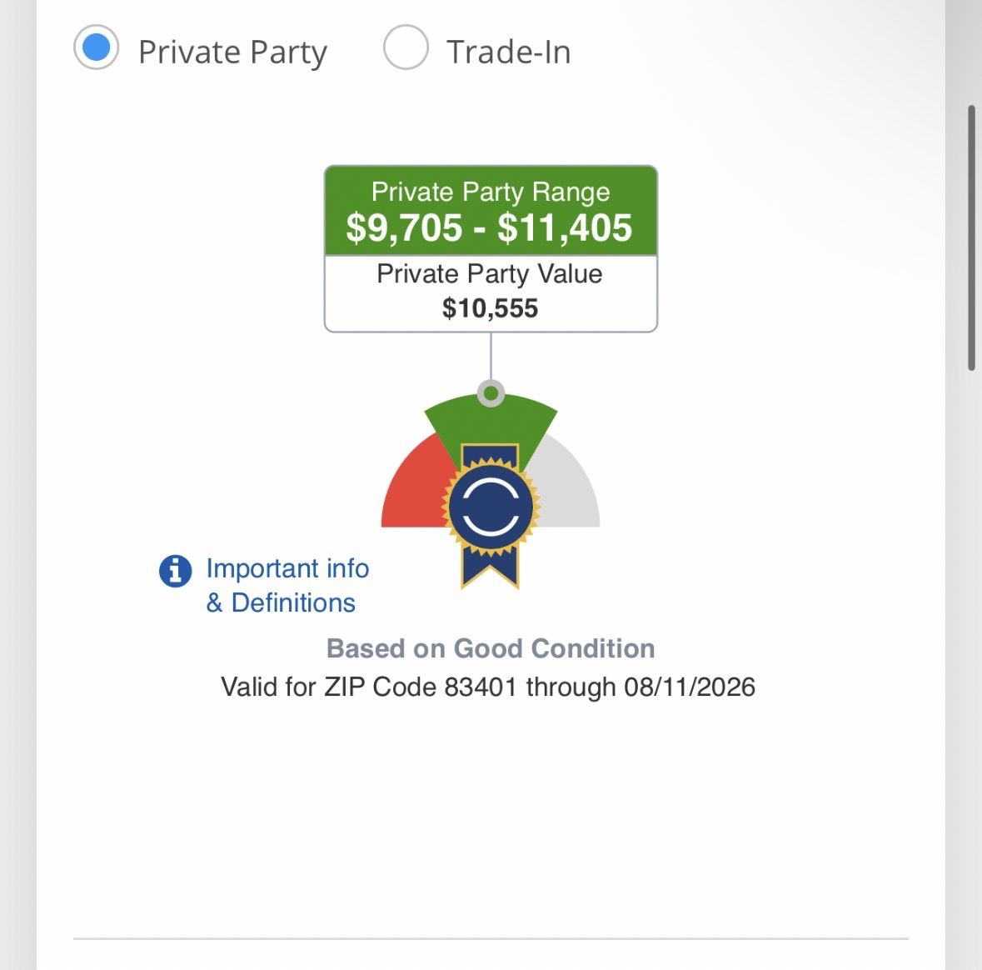Click the gauge pointer dot marker

[491, 393]
